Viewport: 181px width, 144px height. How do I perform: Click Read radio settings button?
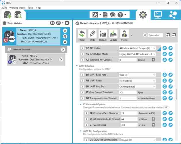click(82, 35)
